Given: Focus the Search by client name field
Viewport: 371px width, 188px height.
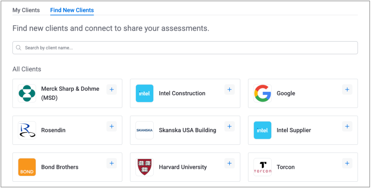Looking at the screenshot, I should click(188, 48).
